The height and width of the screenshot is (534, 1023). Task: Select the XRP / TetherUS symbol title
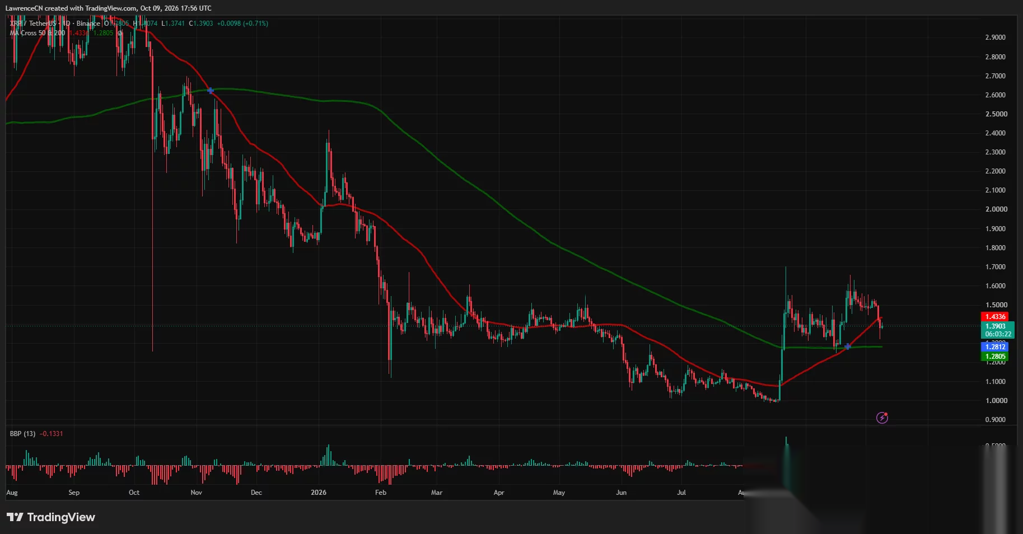click(33, 24)
